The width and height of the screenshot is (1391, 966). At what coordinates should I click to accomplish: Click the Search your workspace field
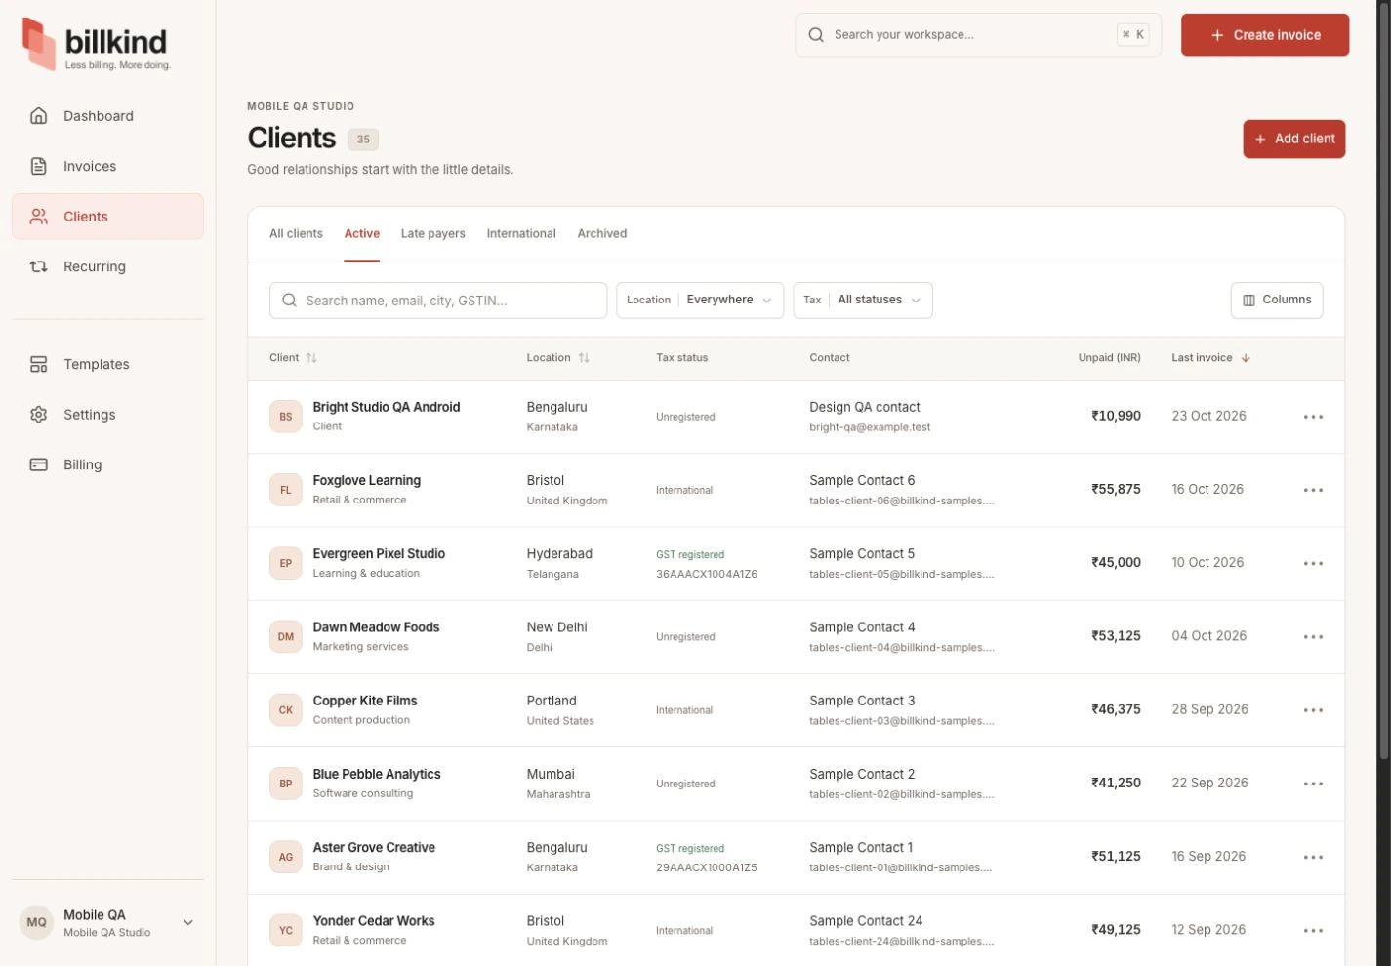click(978, 35)
